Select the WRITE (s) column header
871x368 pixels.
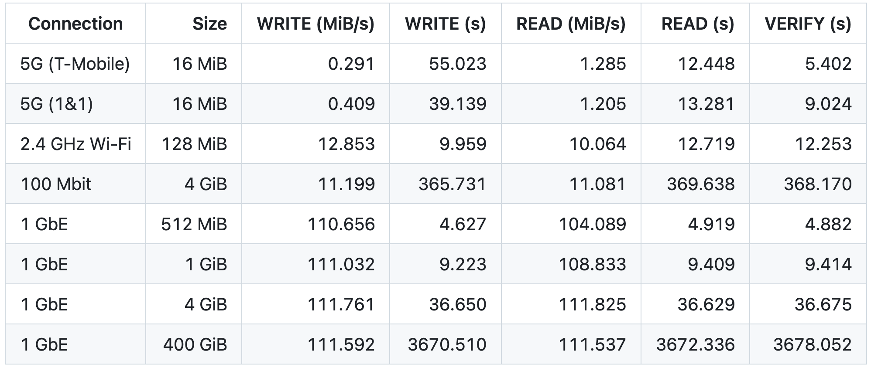pyautogui.click(x=446, y=24)
